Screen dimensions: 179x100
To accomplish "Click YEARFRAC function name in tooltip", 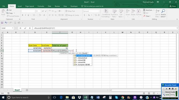I will point(63,53).
